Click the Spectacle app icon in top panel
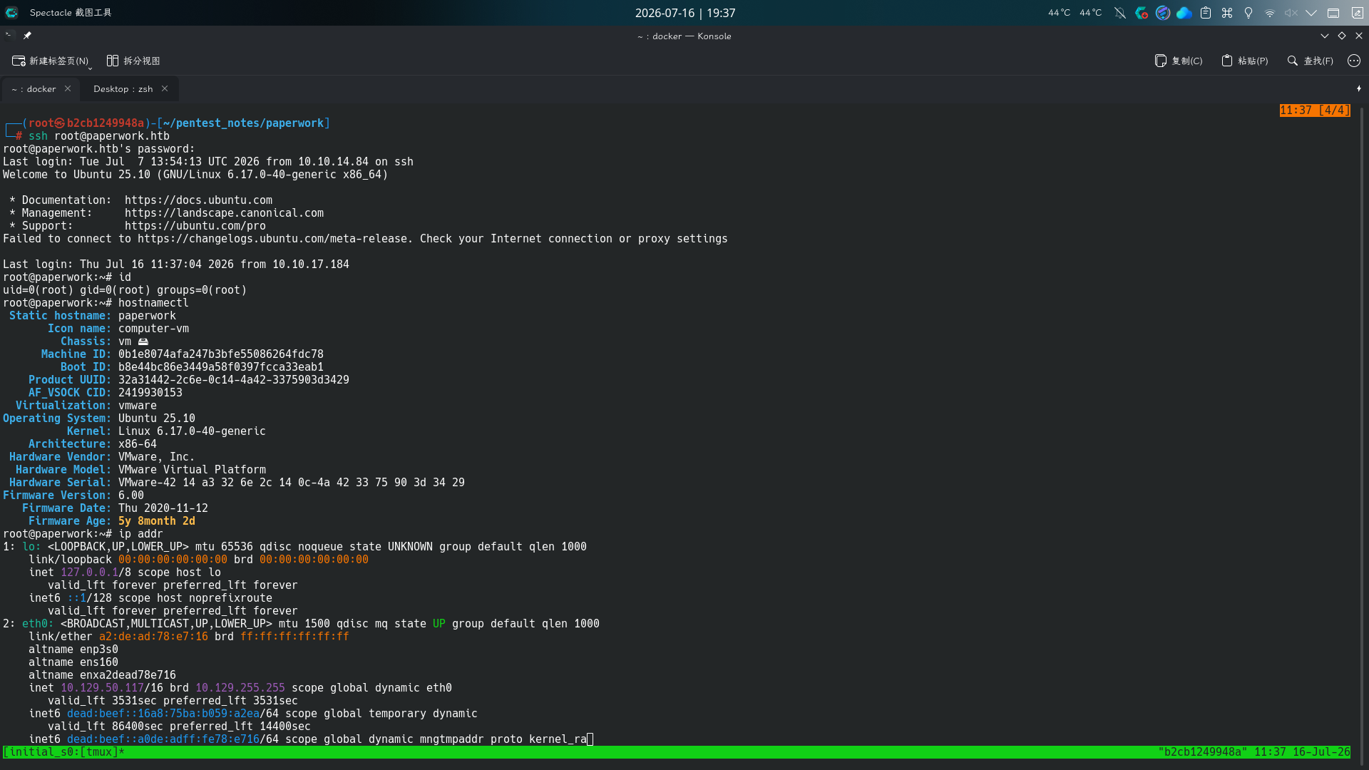 coord(11,13)
